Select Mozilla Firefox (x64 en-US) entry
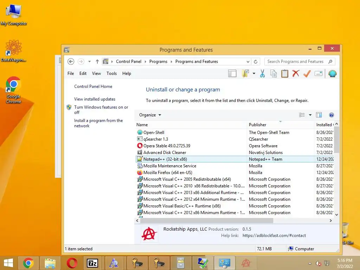Screen dimensions: 360x270 (234, 172)
